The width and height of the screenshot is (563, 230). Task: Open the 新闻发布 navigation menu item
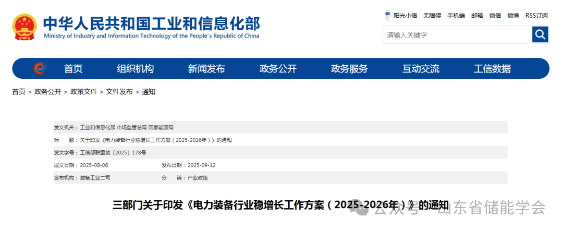(206, 69)
